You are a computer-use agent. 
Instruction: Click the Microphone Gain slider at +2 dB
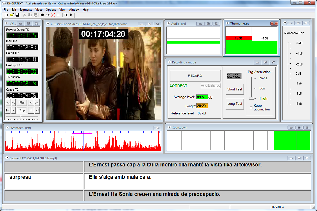(x=289, y=64)
